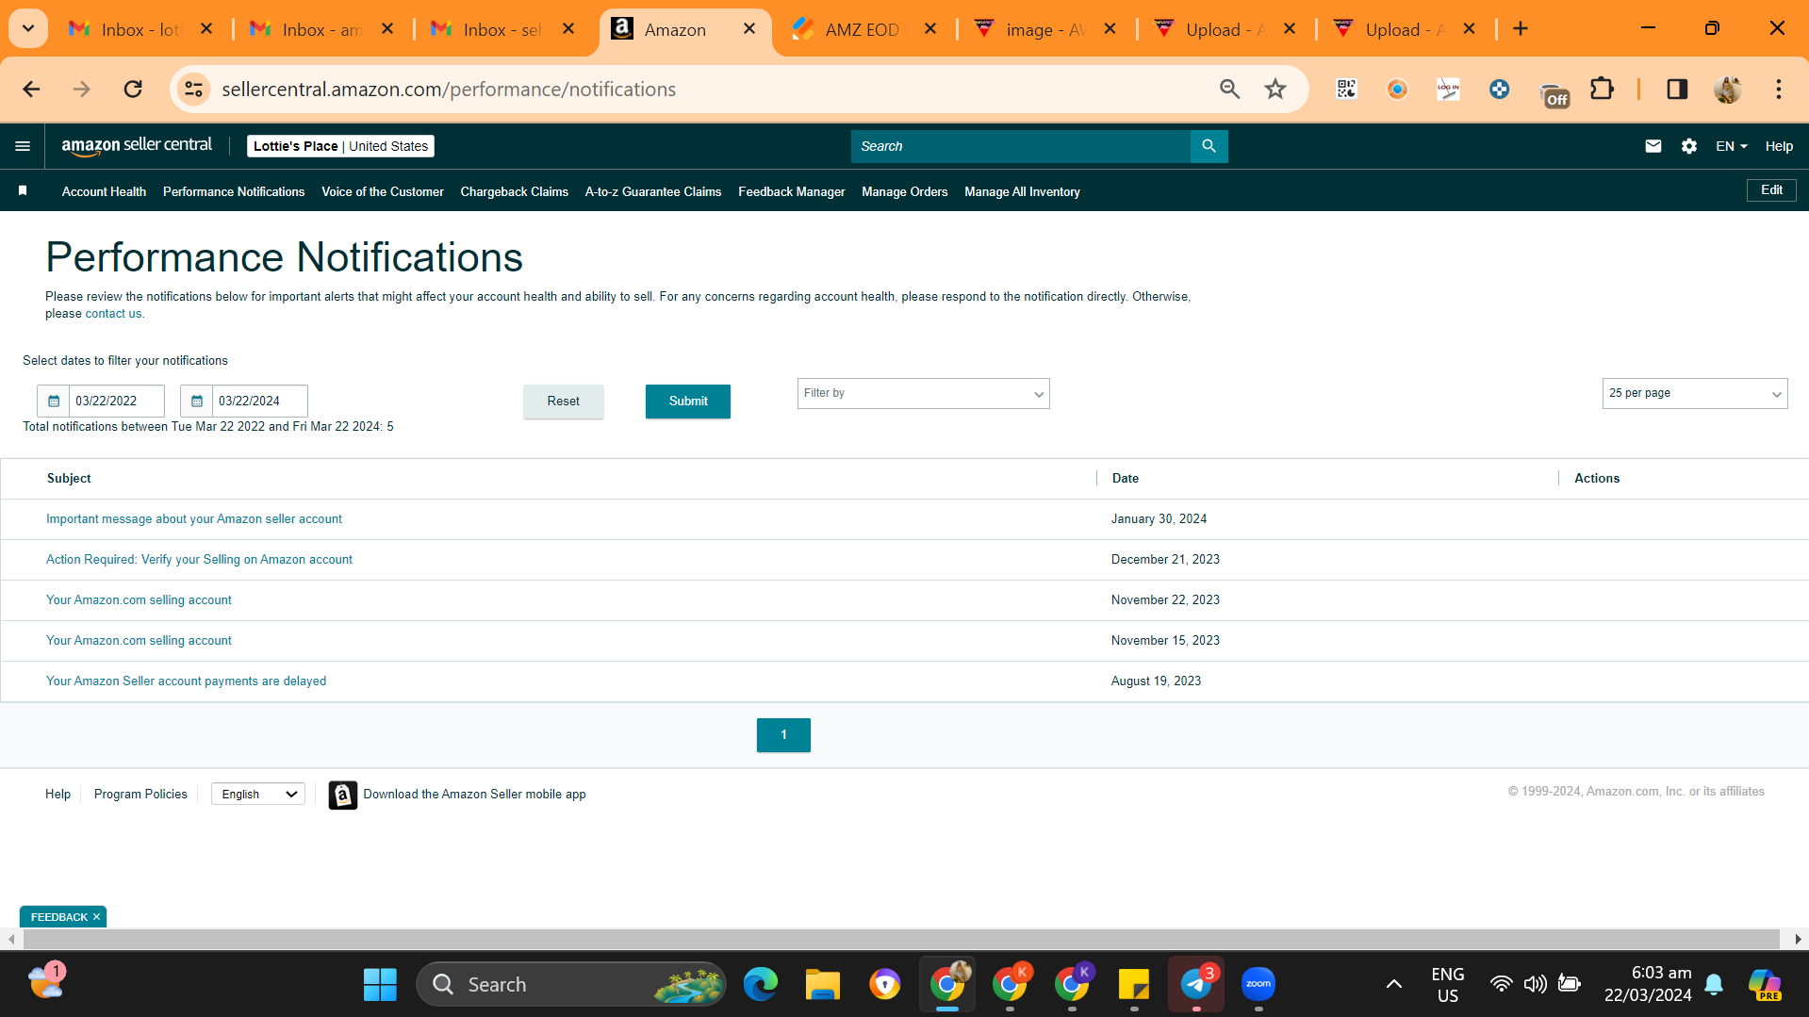Open Important message about your Amazon seller account
This screenshot has width=1809, height=1017.
(194, 519)
